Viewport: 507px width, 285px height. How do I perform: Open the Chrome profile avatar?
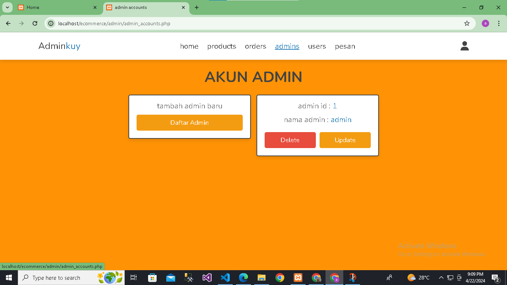point(485,23)
